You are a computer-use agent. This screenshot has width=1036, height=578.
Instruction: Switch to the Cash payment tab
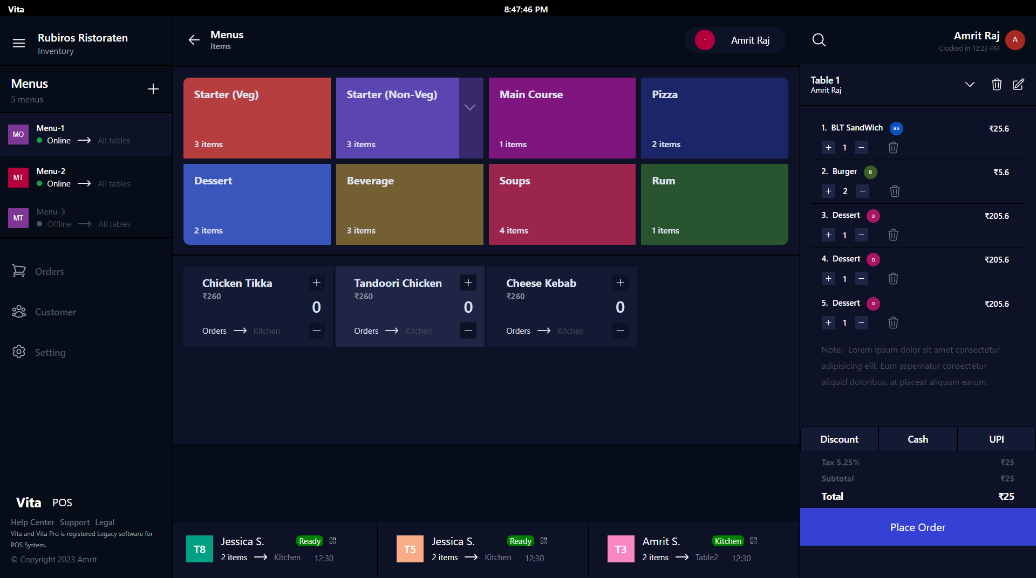(917, 439)
